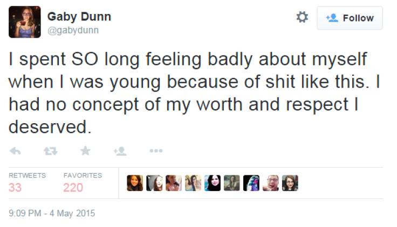Select first favoriter avatar with orange background
Screen dimensions: 397x227
[135, 183]
